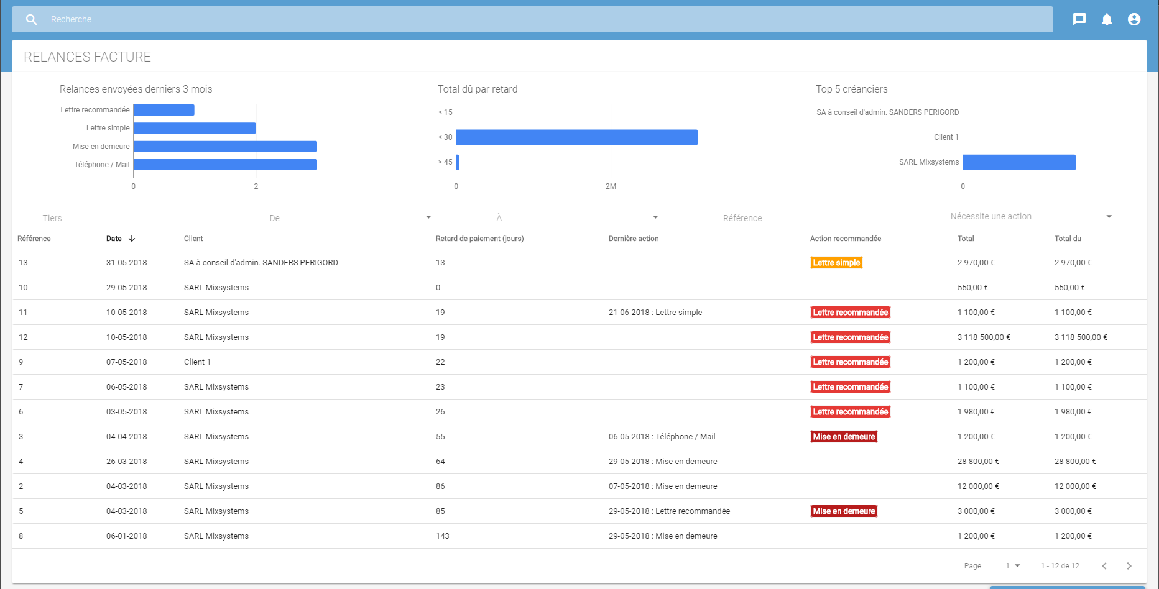Sort by Retard de paiement column
Screen dimensions: 1159x589
(x=479, y=239)
